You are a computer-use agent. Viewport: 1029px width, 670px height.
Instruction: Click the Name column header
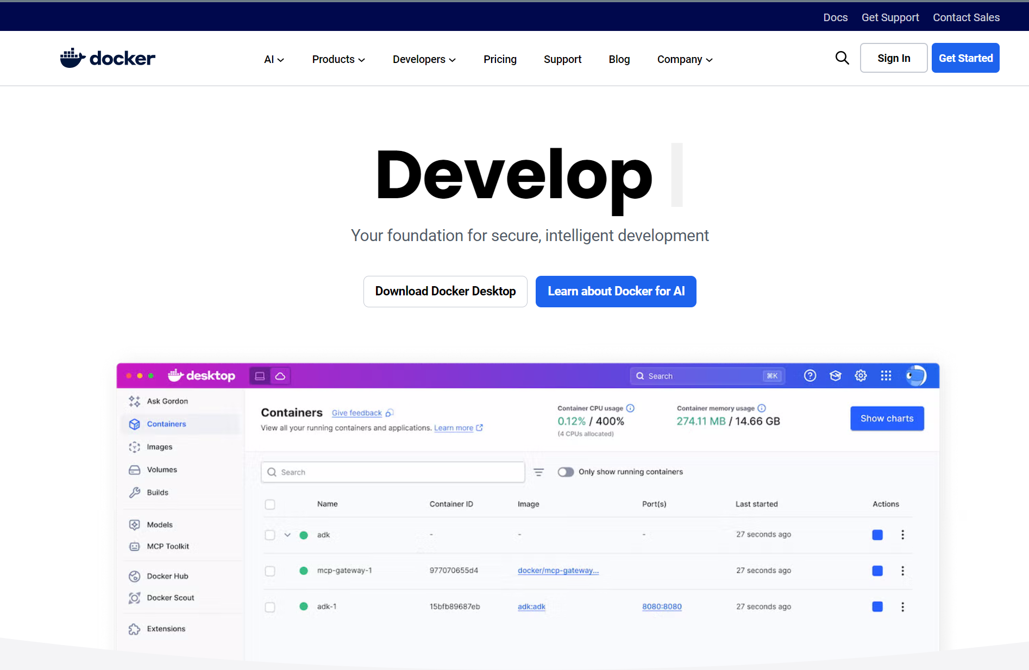pos(328,504)
